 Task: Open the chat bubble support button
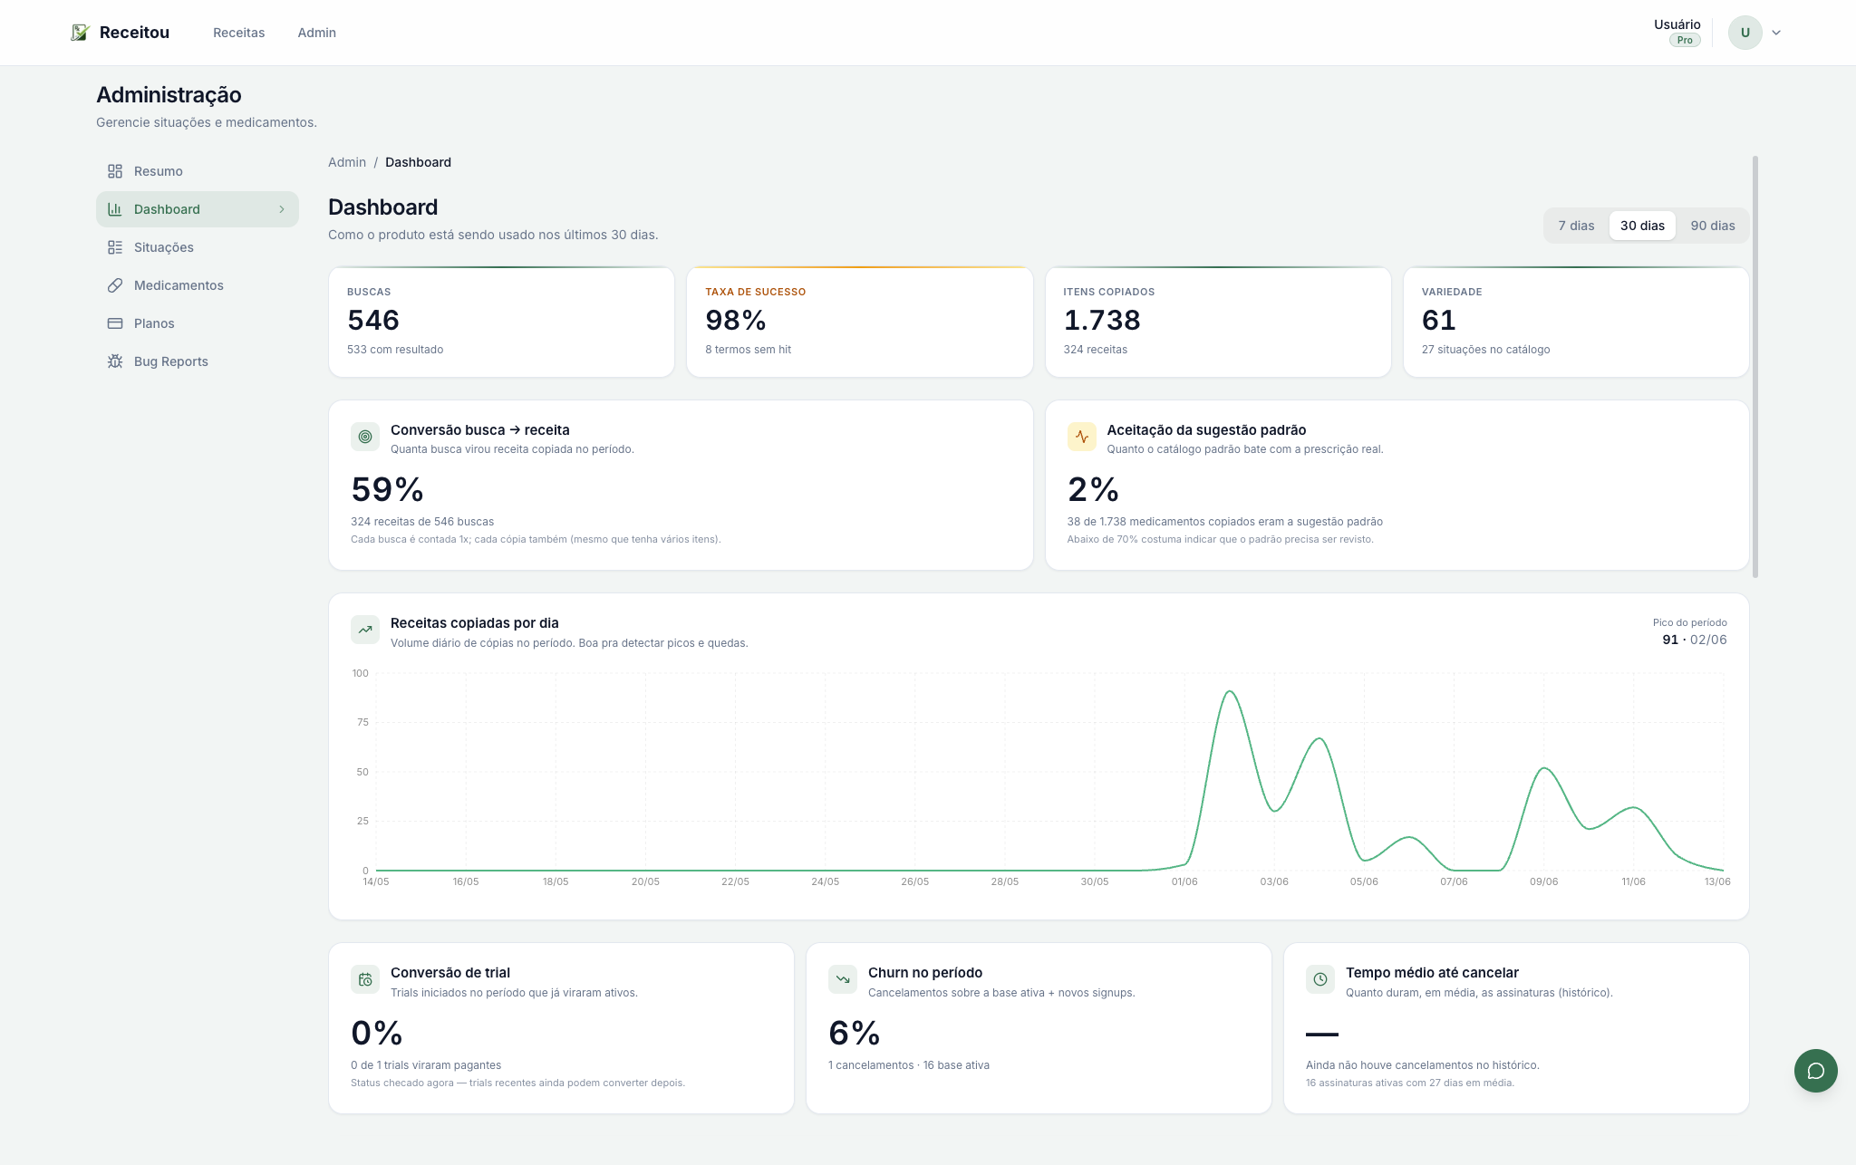1815,1071
